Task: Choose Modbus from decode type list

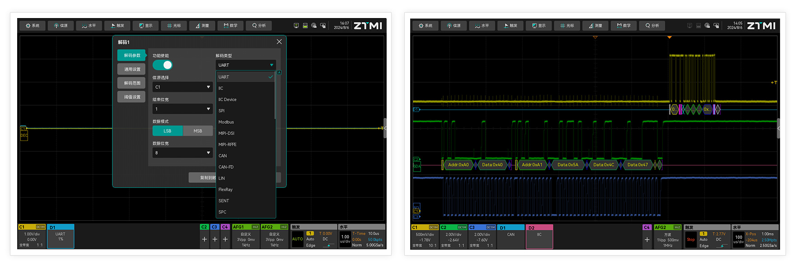Action: (x=226, y=122)
